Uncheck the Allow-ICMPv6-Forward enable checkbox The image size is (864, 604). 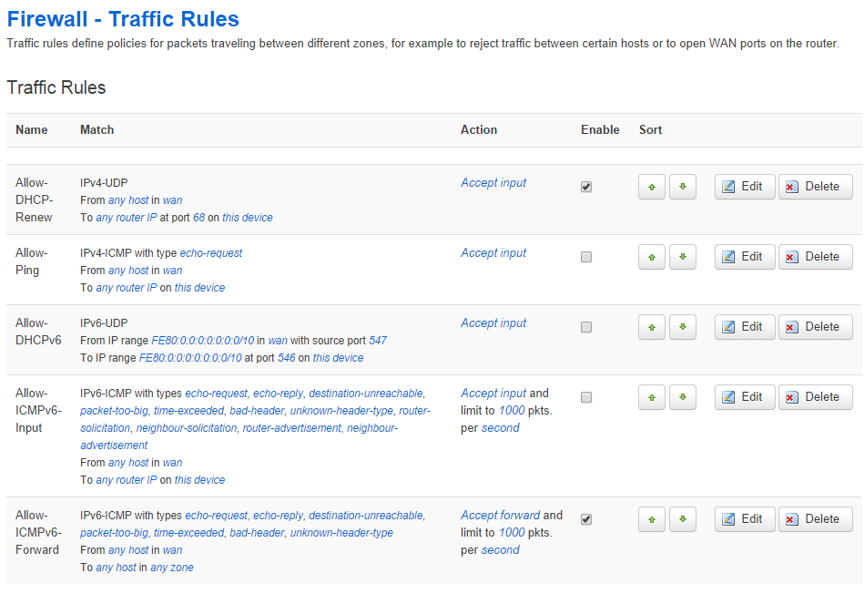[586, 519]
